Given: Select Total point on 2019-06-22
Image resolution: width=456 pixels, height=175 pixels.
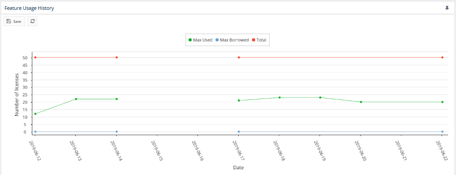Looking at the screenshot, I should pyautogui.click(x=443, y=57).
